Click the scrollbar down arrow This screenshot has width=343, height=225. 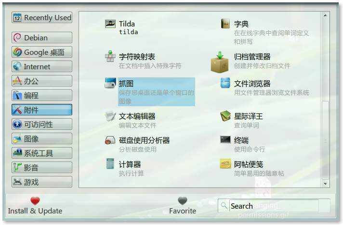(x=325, y=184)
